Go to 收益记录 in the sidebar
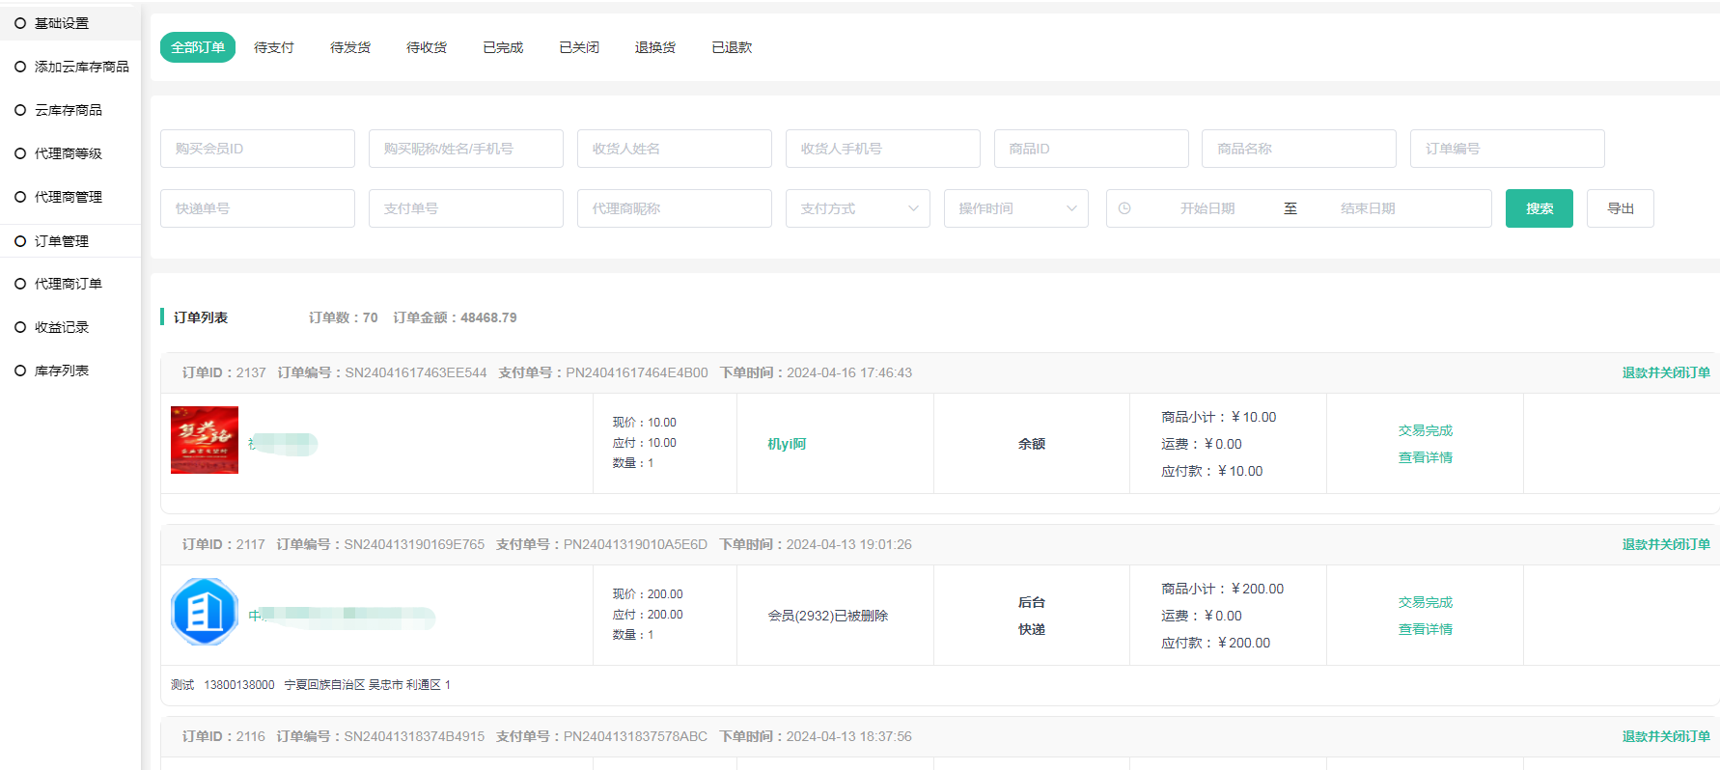Viewport: 1720px width, 770px height. click(x=62, y=327)
